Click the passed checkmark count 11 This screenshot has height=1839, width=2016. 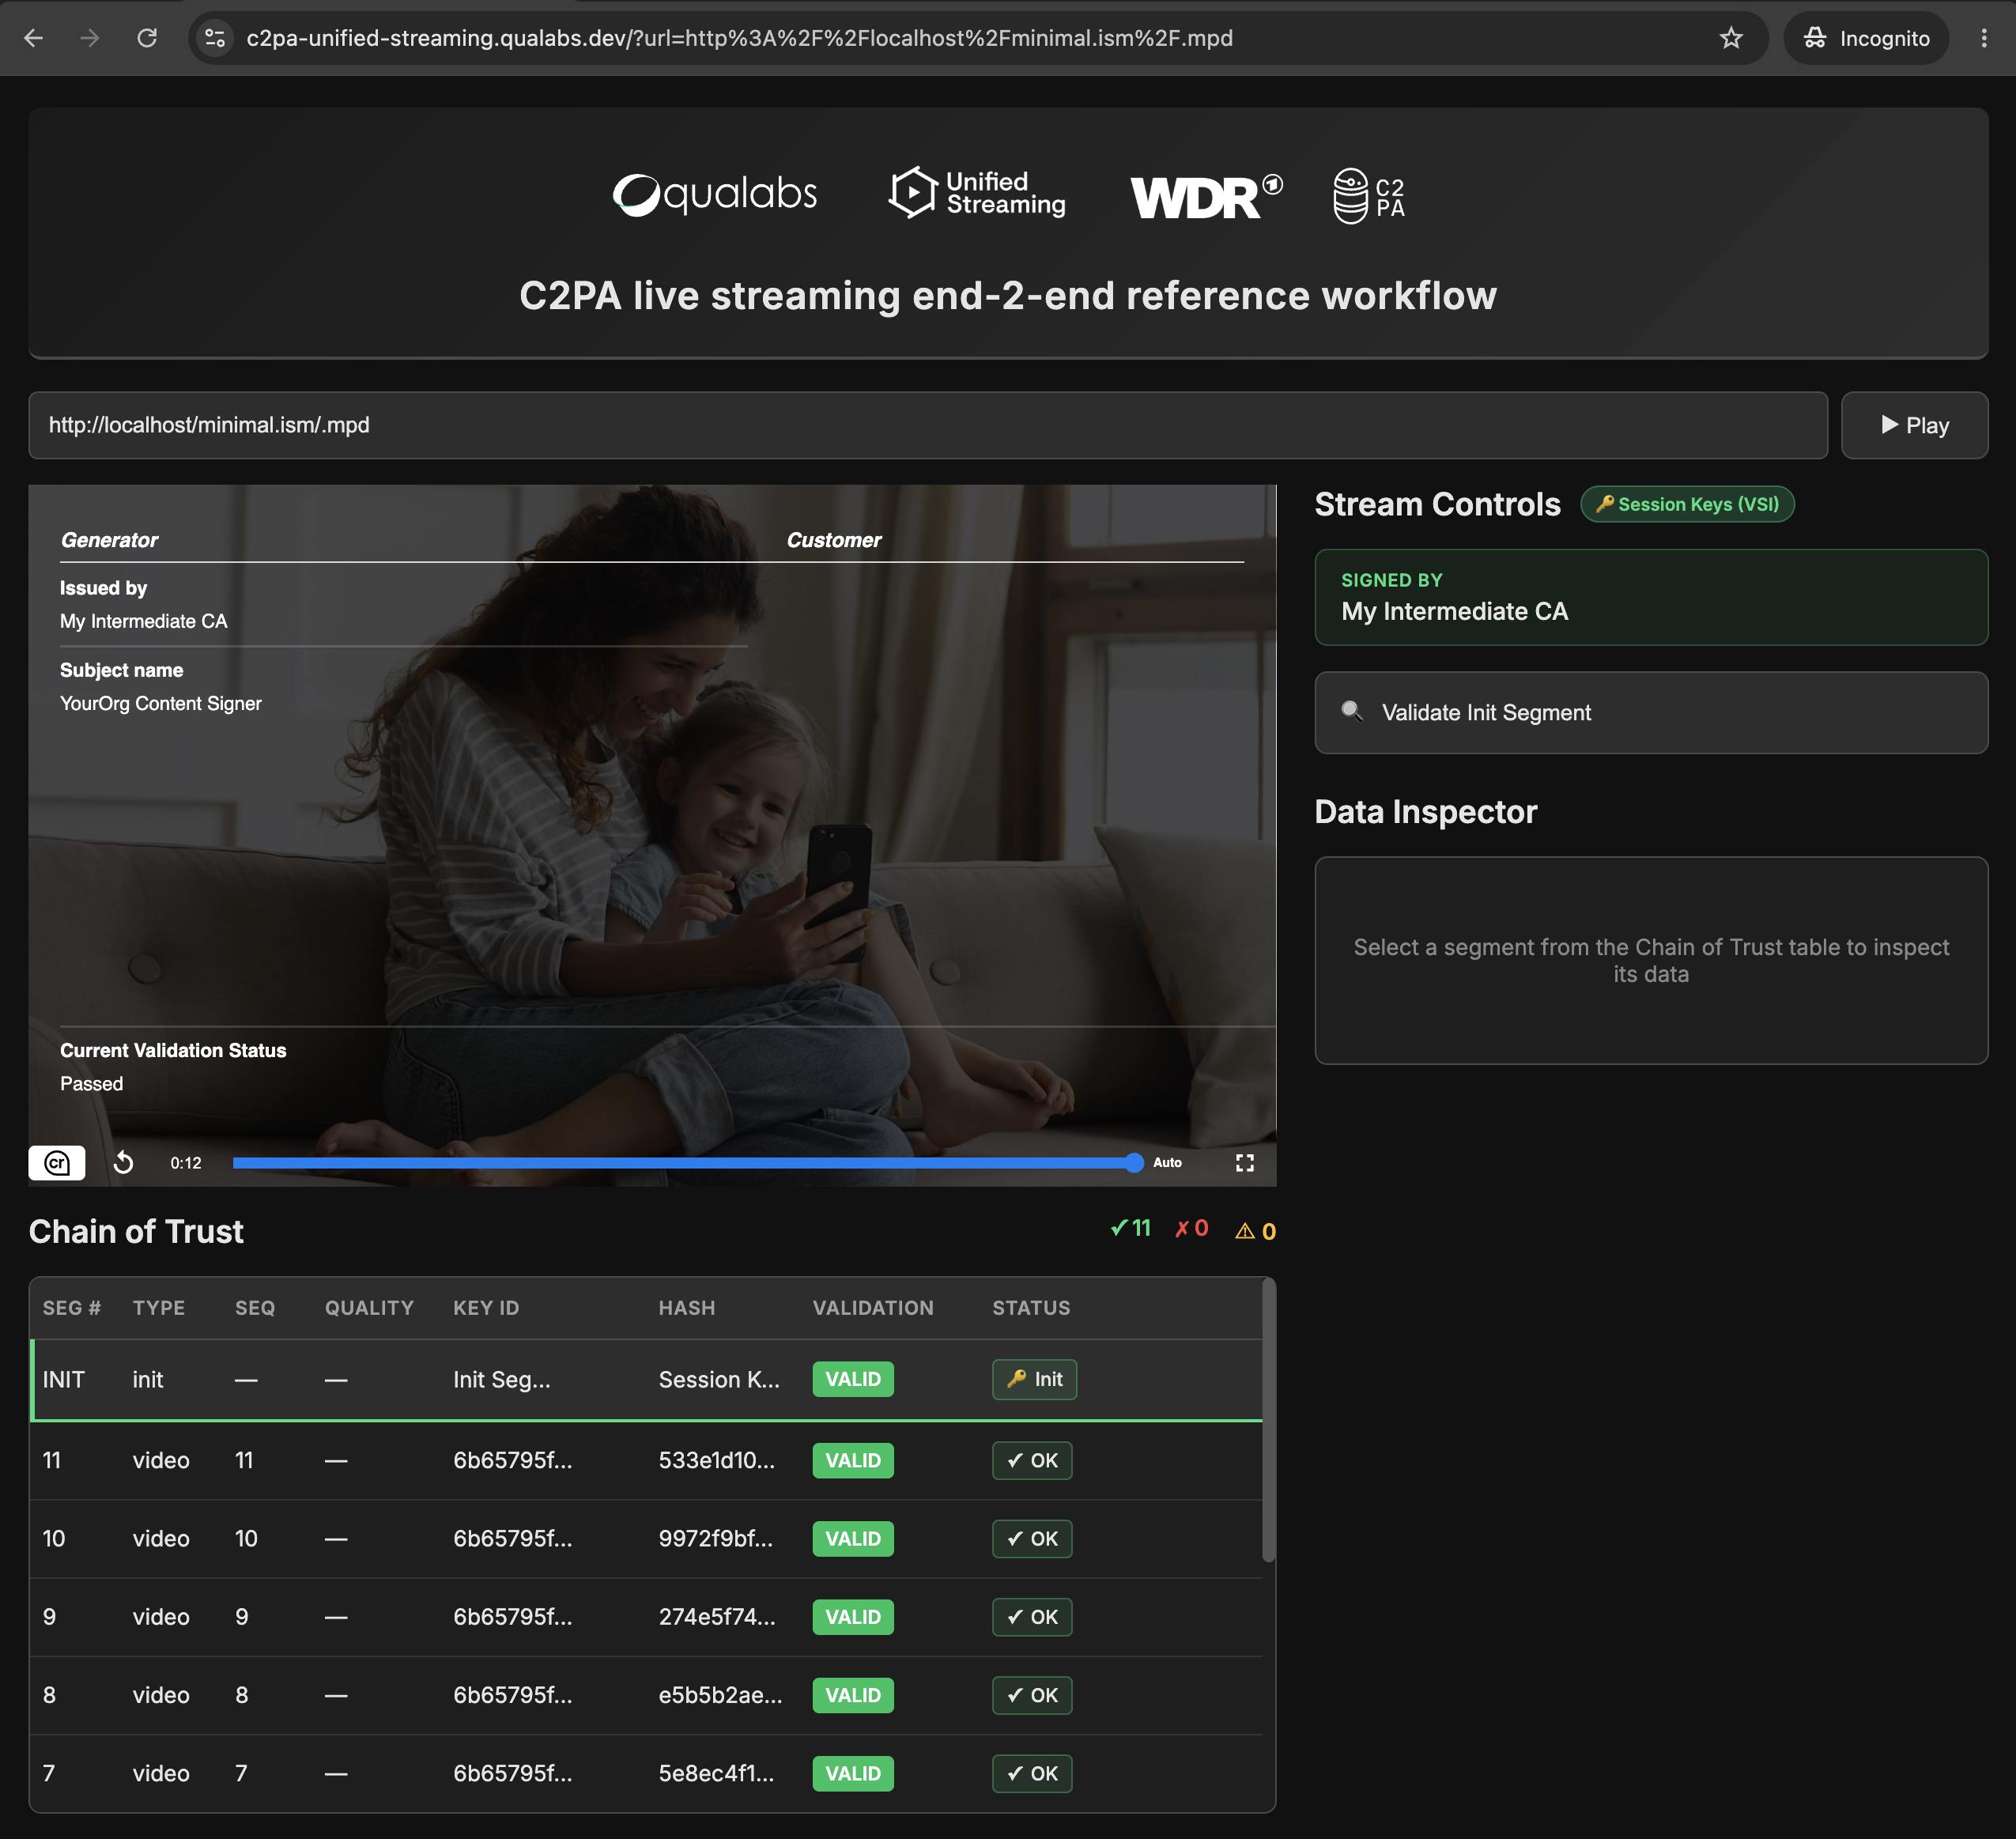tap(1131, 1229)
